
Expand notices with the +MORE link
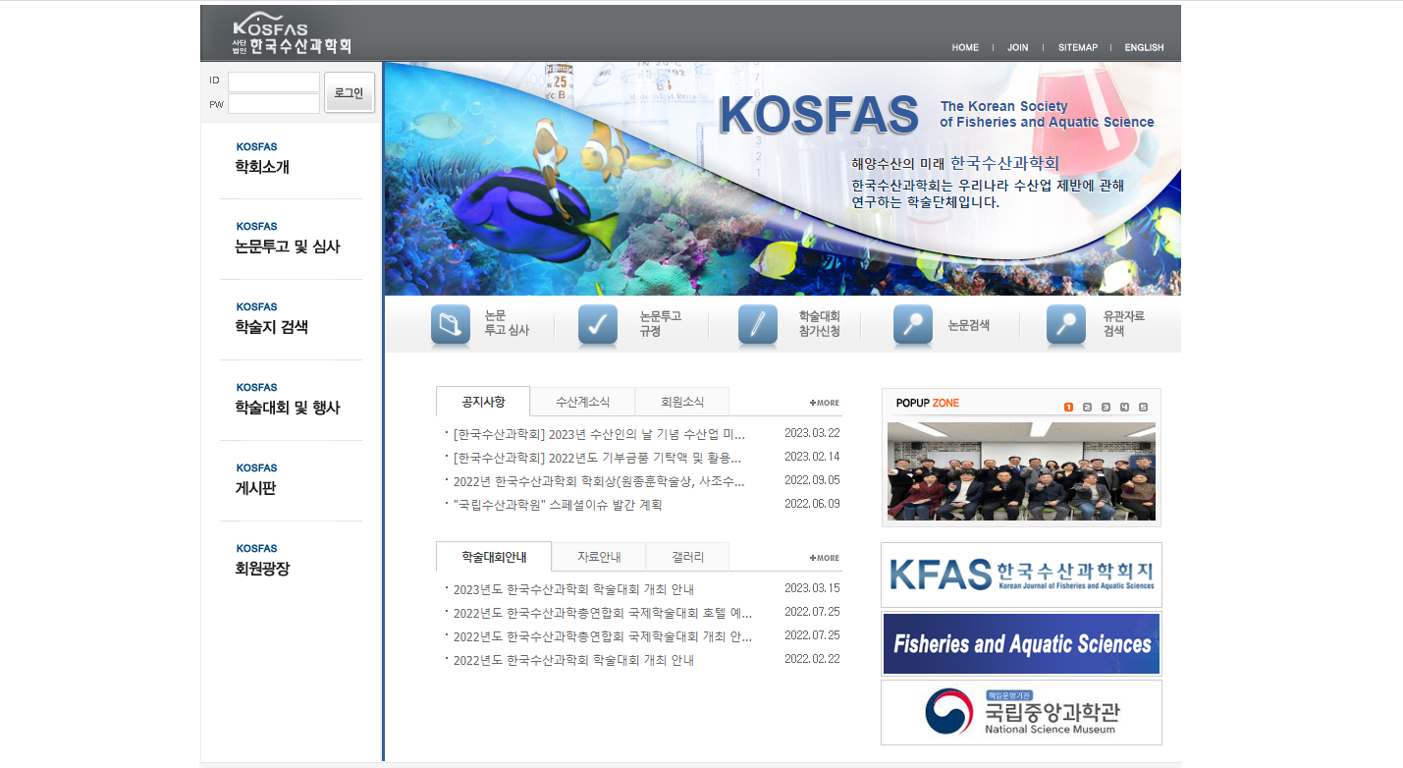click(825, 403)
